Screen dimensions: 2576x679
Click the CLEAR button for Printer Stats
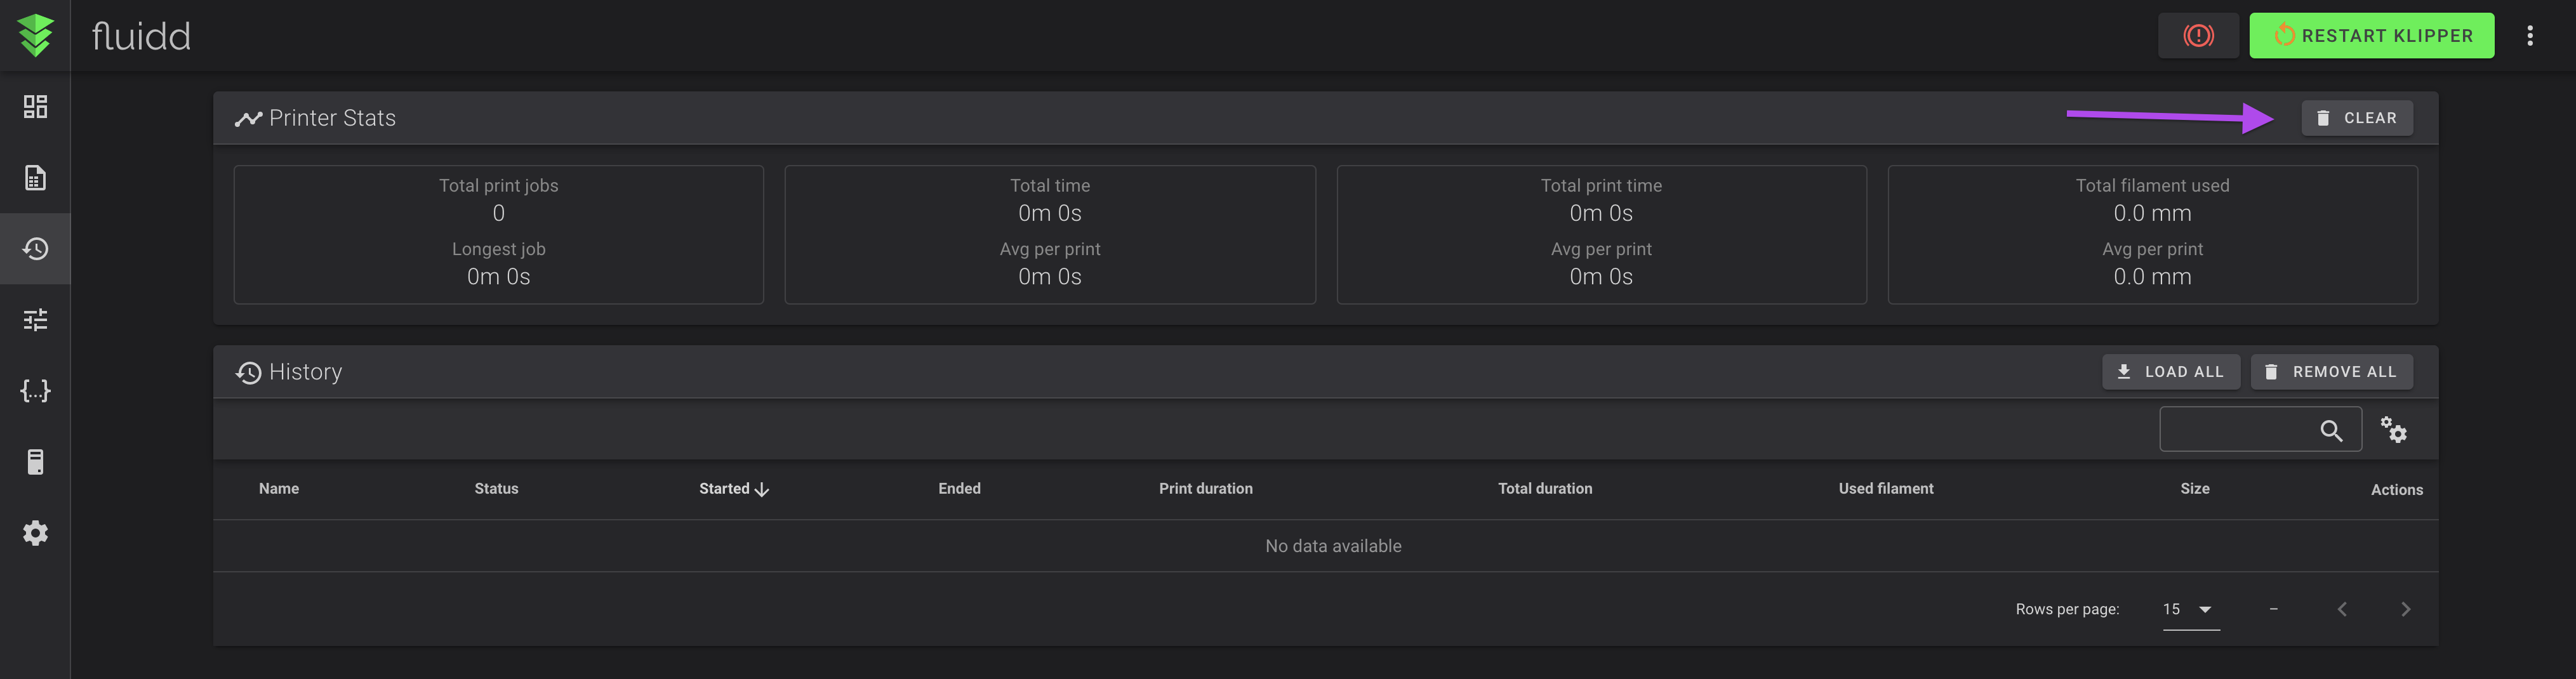point(2357,117)
